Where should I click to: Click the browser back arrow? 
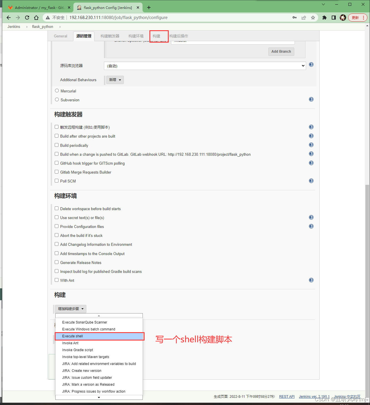9,18
